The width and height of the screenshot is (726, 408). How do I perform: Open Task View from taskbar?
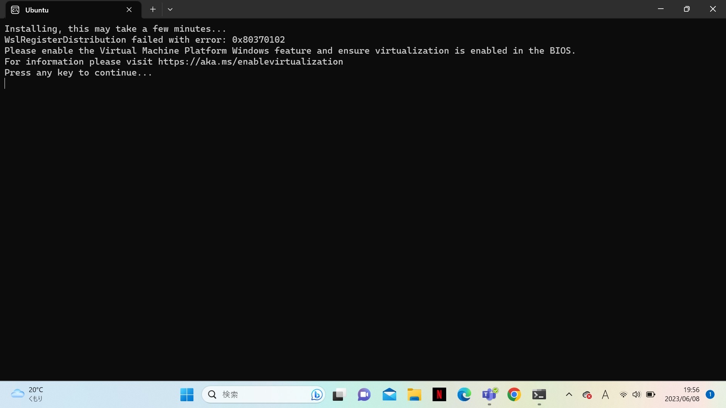click(x=339, y=394)
